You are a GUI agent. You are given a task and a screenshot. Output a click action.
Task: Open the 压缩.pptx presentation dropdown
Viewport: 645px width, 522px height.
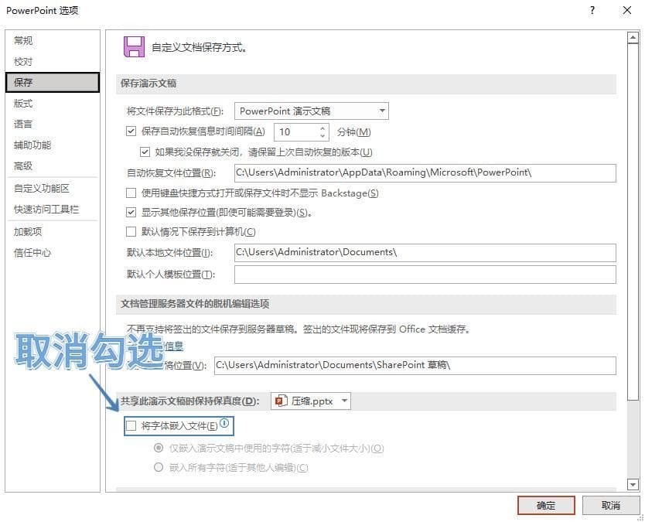tap(311, 401)
